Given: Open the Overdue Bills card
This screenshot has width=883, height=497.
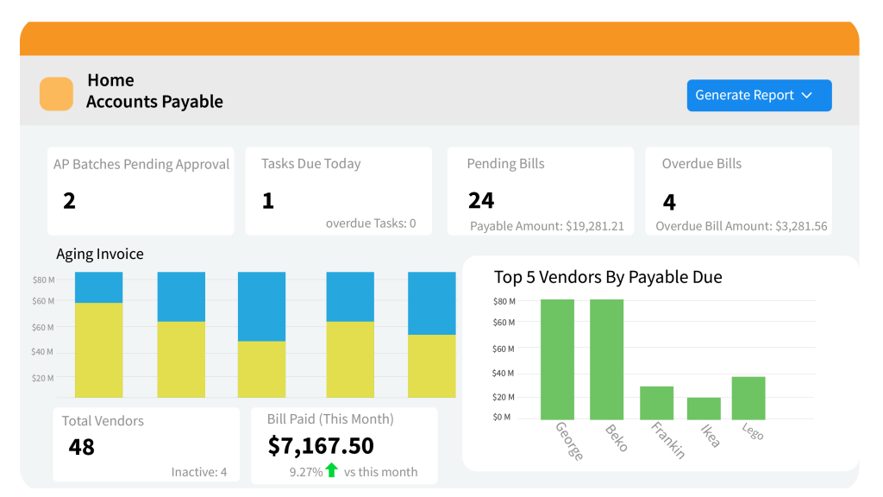Looking at the screenshot, I should (738, 190).
